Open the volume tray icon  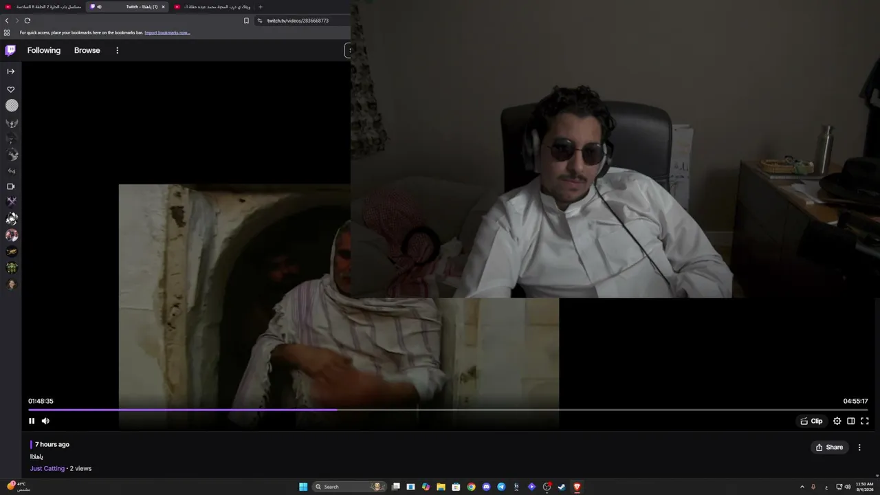[x=848, y=487]
